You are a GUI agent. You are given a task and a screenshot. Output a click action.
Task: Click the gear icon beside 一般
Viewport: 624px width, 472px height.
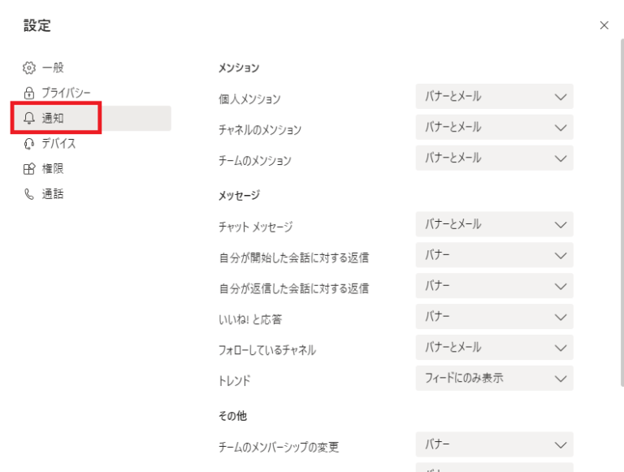point(29,67)
